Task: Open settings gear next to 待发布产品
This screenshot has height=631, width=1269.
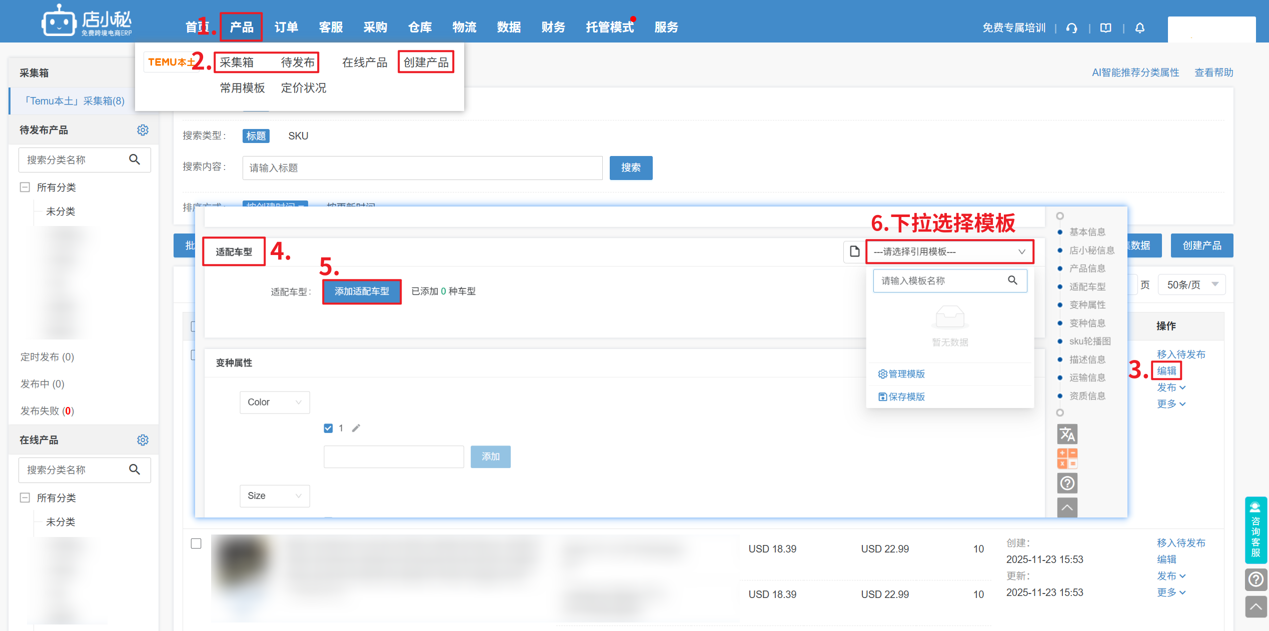Action: coord(143,130)
